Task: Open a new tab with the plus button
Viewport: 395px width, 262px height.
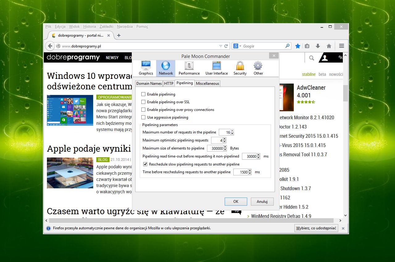Action: [x=119, y=35]
